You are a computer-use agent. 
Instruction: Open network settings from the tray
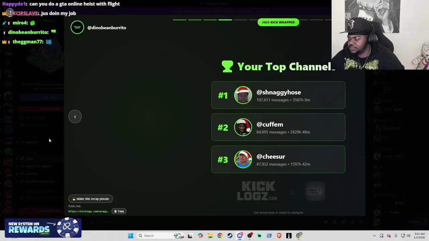pyautogui.click(x=403, y=236)
